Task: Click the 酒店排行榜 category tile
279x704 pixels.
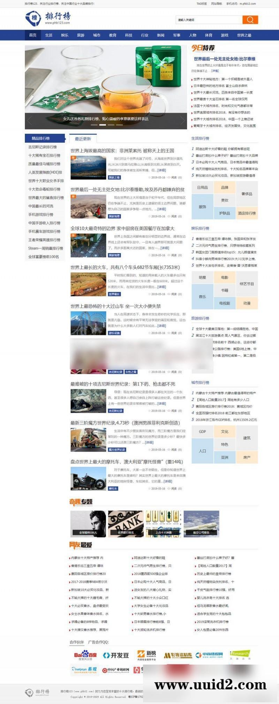Action: click(247, 213)
